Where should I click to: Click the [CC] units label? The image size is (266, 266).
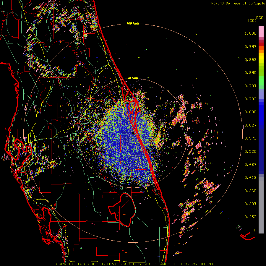click(252, 20)
